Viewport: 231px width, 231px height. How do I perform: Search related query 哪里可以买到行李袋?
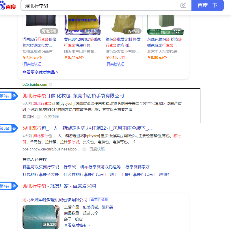pyautogui.click(x=41, y=167)
